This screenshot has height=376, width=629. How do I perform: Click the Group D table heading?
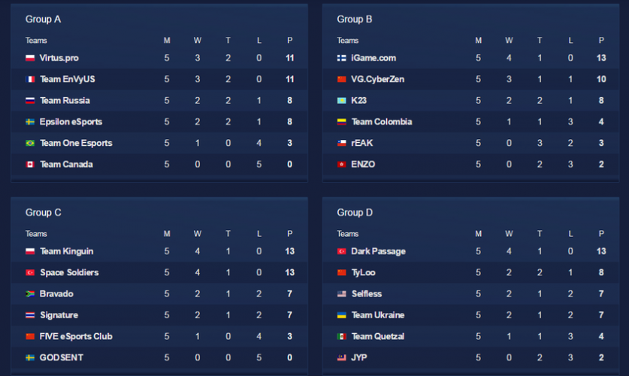(355, 213)
